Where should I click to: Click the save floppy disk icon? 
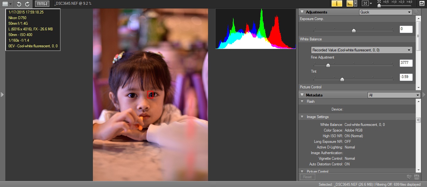[x=417, y=177]
